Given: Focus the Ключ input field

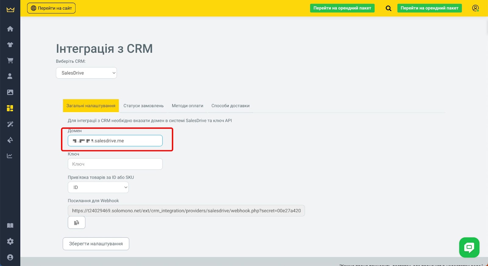Looking at the screenshot, I should (x=115, y=164).
